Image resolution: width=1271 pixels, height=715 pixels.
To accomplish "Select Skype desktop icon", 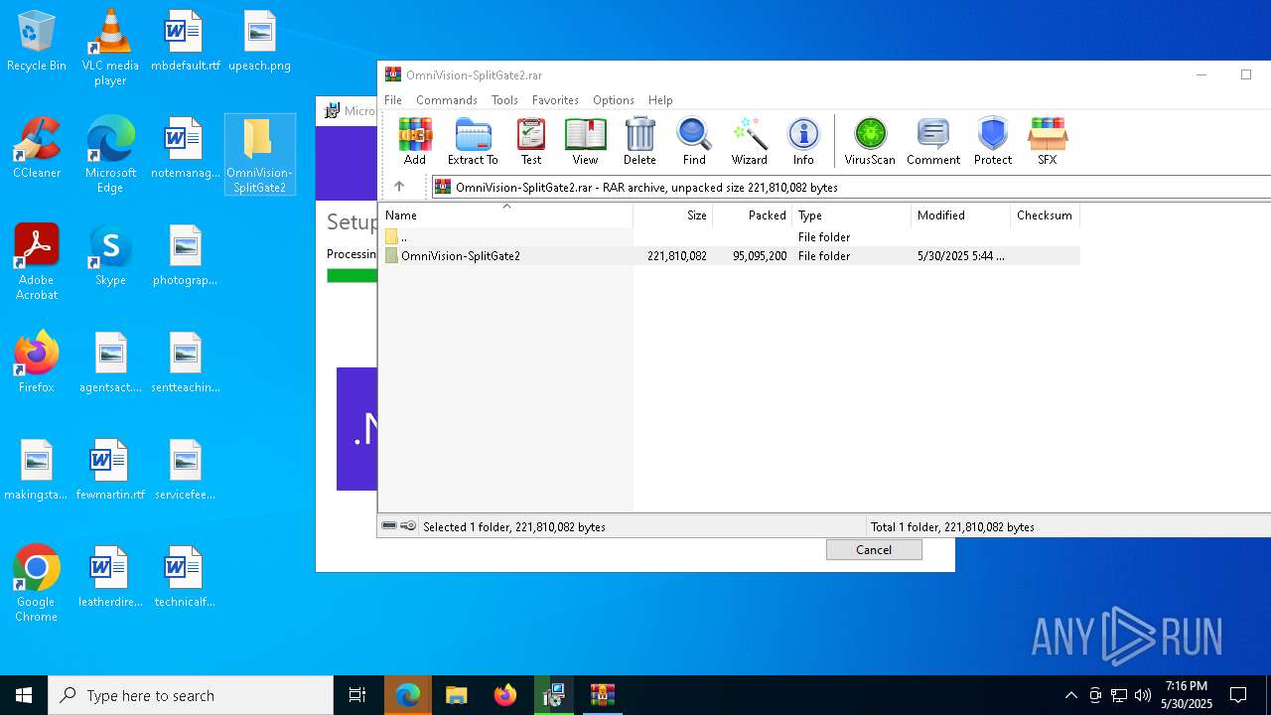I will (x=110, y=255).
